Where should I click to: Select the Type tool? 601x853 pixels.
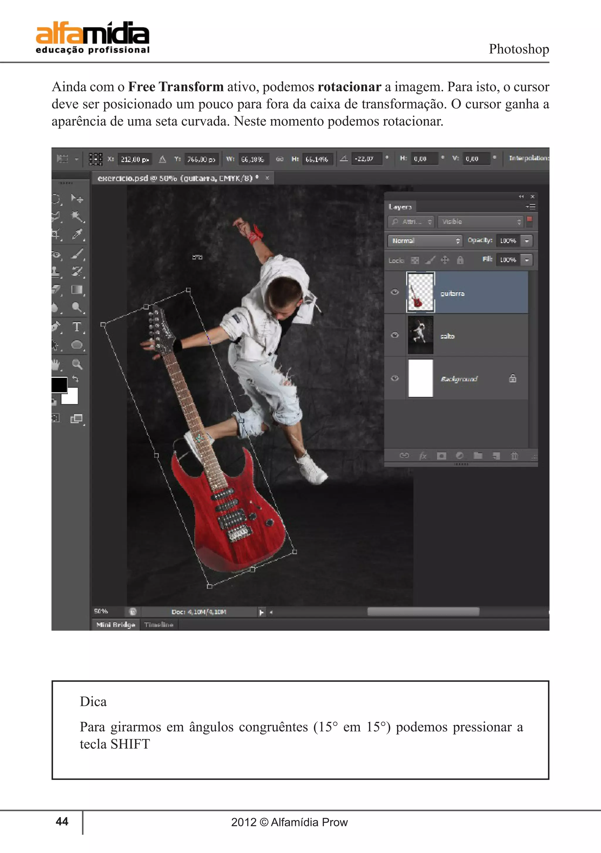(x=77, y=327)
